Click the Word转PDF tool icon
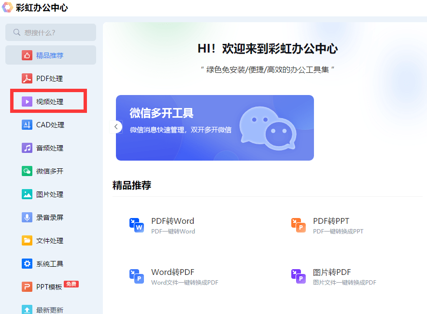427x314 pixels. tap(137, 276)
